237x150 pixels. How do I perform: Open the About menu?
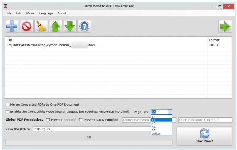62,13
